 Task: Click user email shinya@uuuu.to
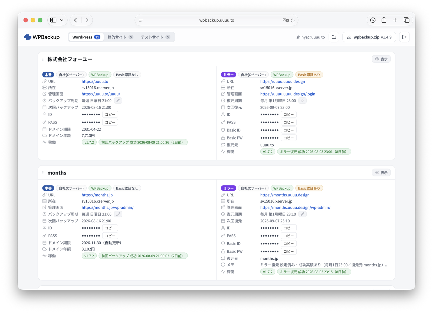(310, 37)
